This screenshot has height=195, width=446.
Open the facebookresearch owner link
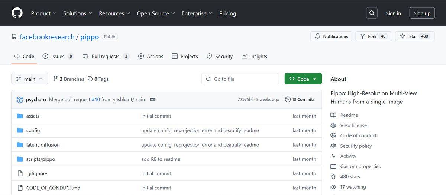47,37
